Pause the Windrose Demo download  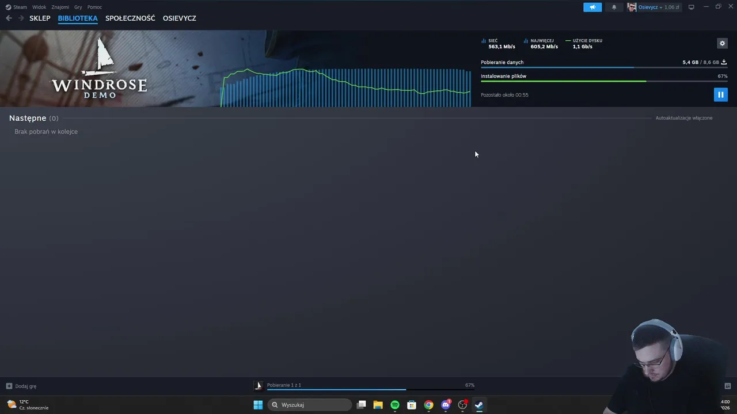pyautogui.click(x=720, y=94)
